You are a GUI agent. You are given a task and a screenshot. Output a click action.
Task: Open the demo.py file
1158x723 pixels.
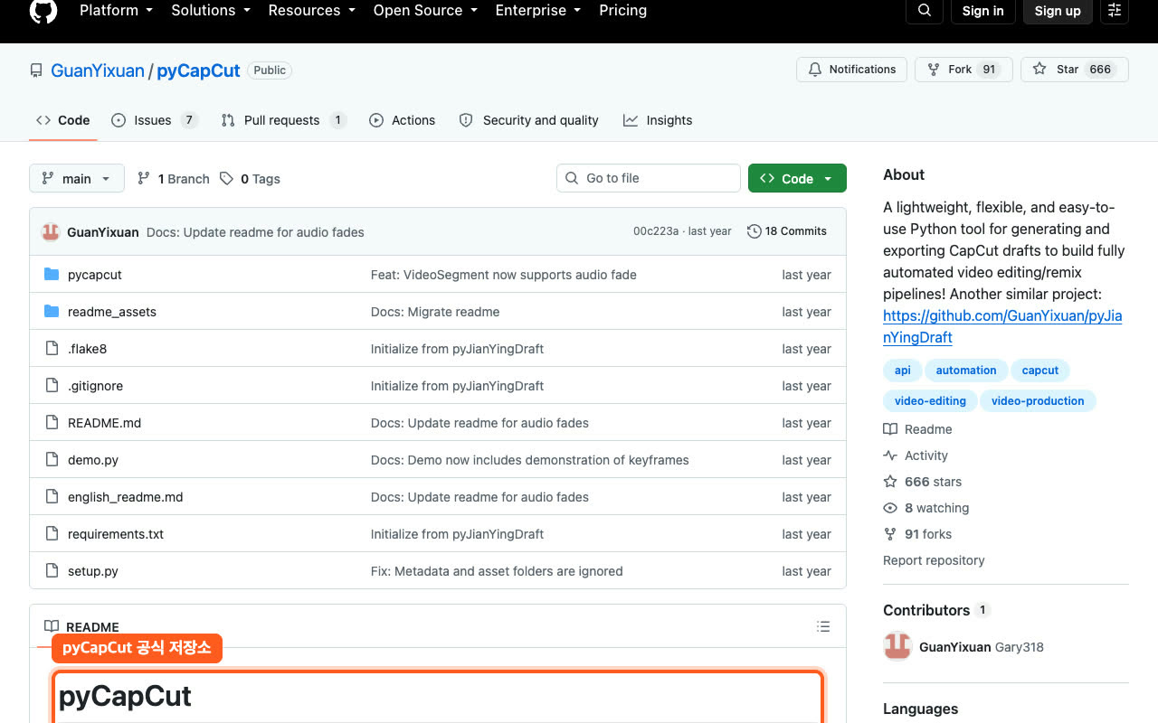(x=93, y=460)
